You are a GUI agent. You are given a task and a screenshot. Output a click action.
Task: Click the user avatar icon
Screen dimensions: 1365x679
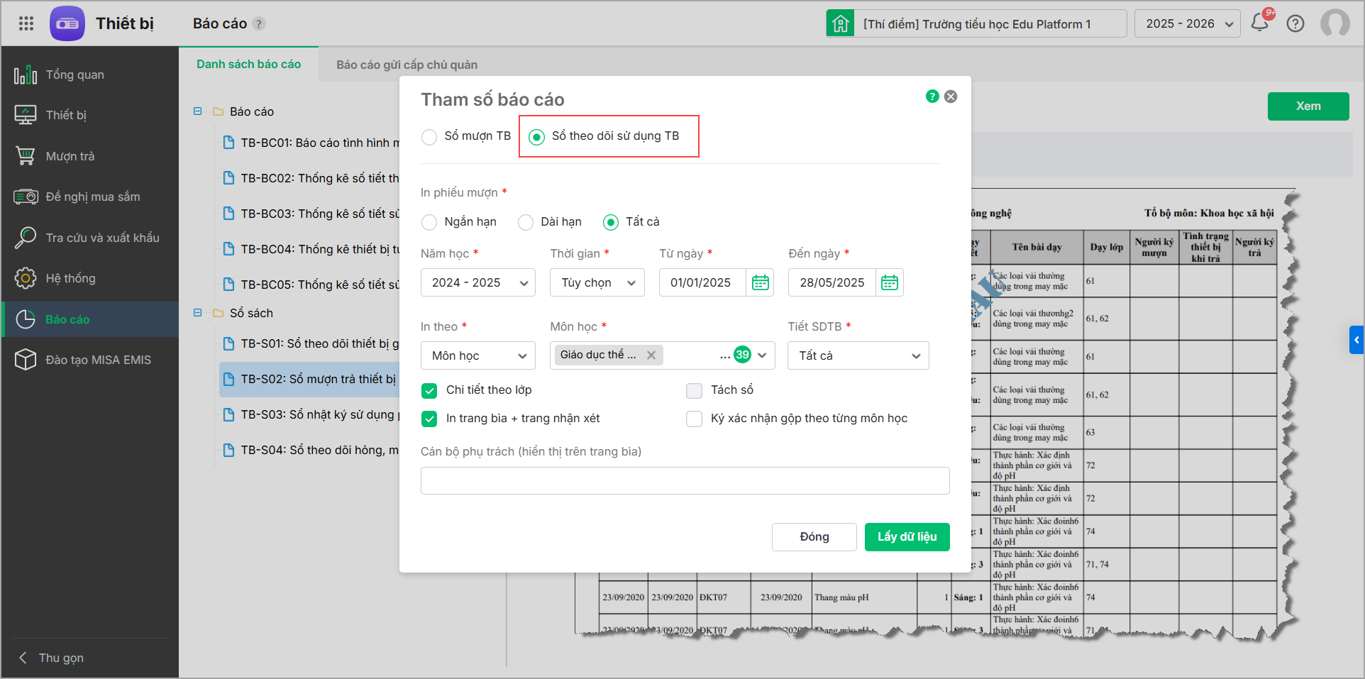[x=1334, y=23]
